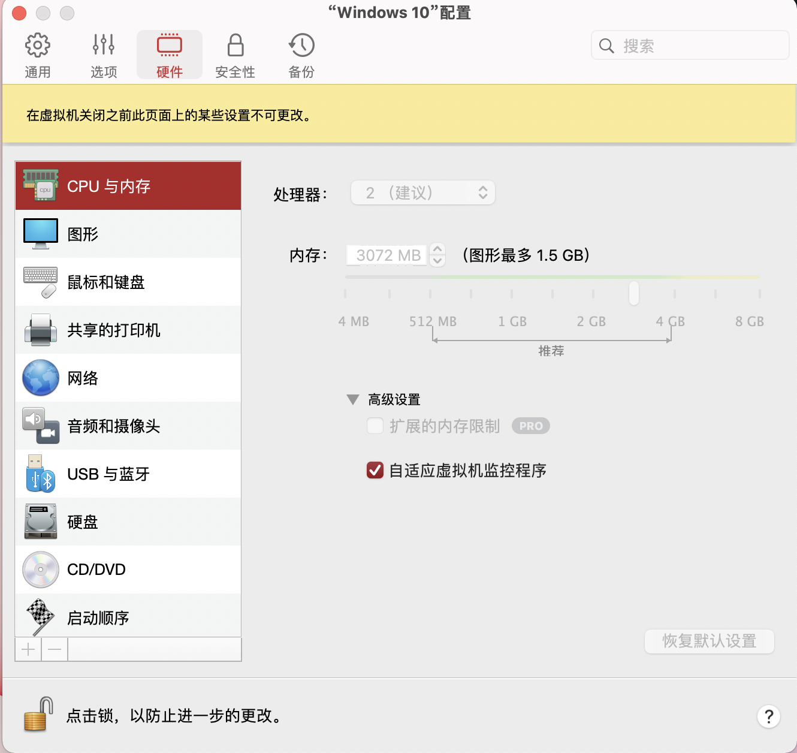797x753 pixels.
Task: Click the lock to prevent further changes
Action: pos(36,715)
